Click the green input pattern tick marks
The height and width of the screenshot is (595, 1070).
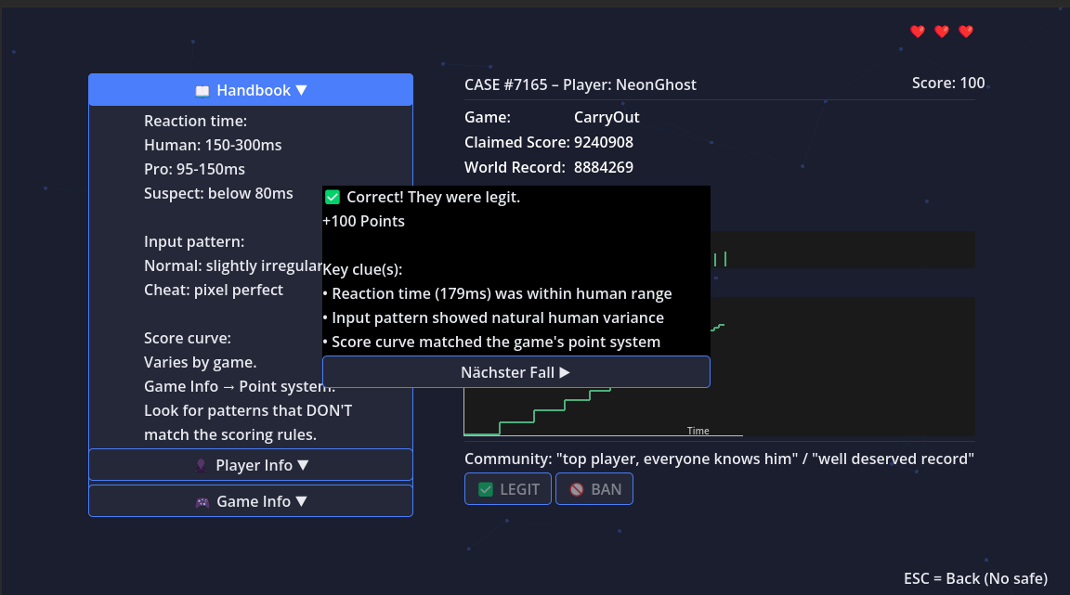(720, 259)
